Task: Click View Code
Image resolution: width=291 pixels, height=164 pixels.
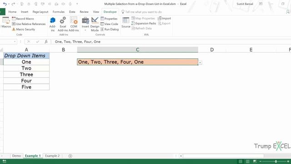Action: point(109,24)
